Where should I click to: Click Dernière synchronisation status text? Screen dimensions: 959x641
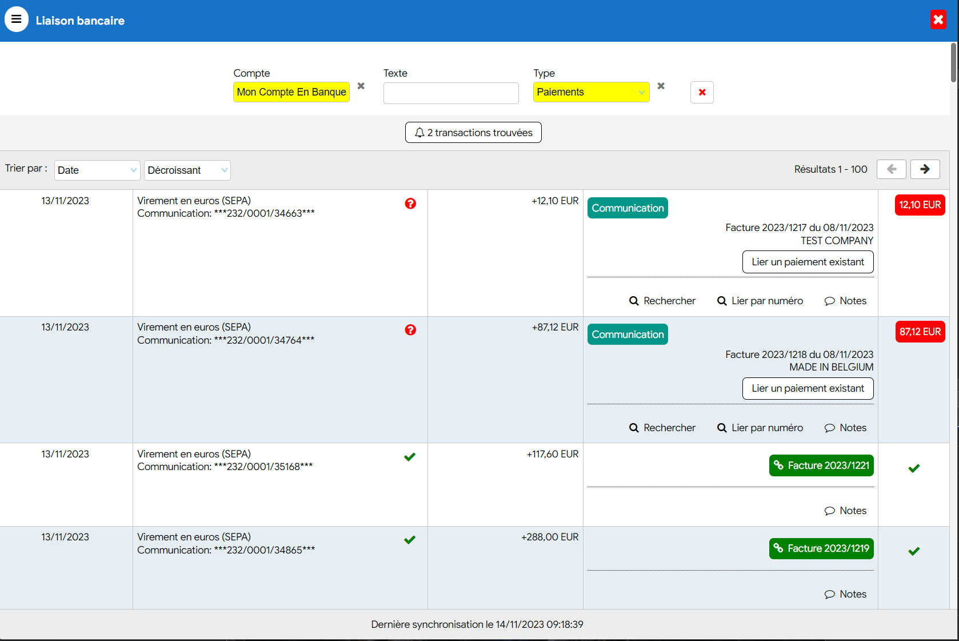click(x=477, y=624)
